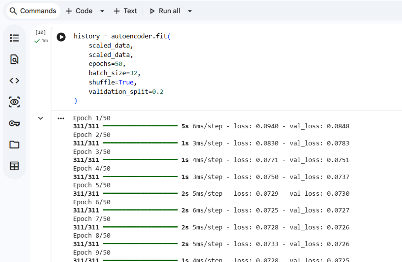Image resolution: width=402 pixels, height=262 pixels.
Task: Insert a new Text cell
Action: coord(125,11)
